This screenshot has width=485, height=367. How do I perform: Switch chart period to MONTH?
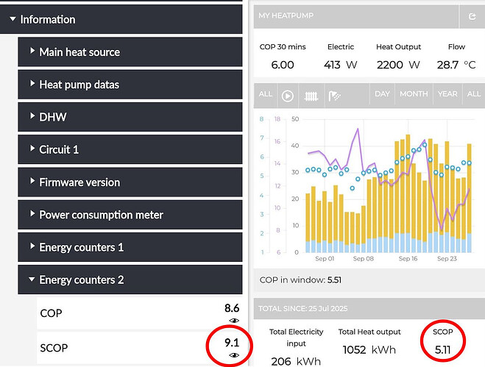pos(414,94)
